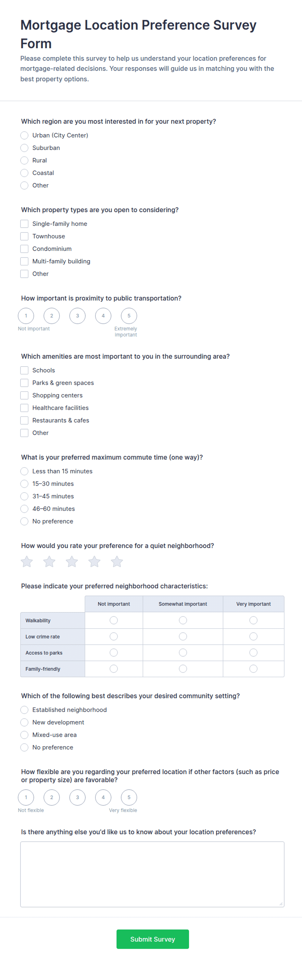302x965 pixels.
Task: Select the third star rating
Action: pos(72,561)
